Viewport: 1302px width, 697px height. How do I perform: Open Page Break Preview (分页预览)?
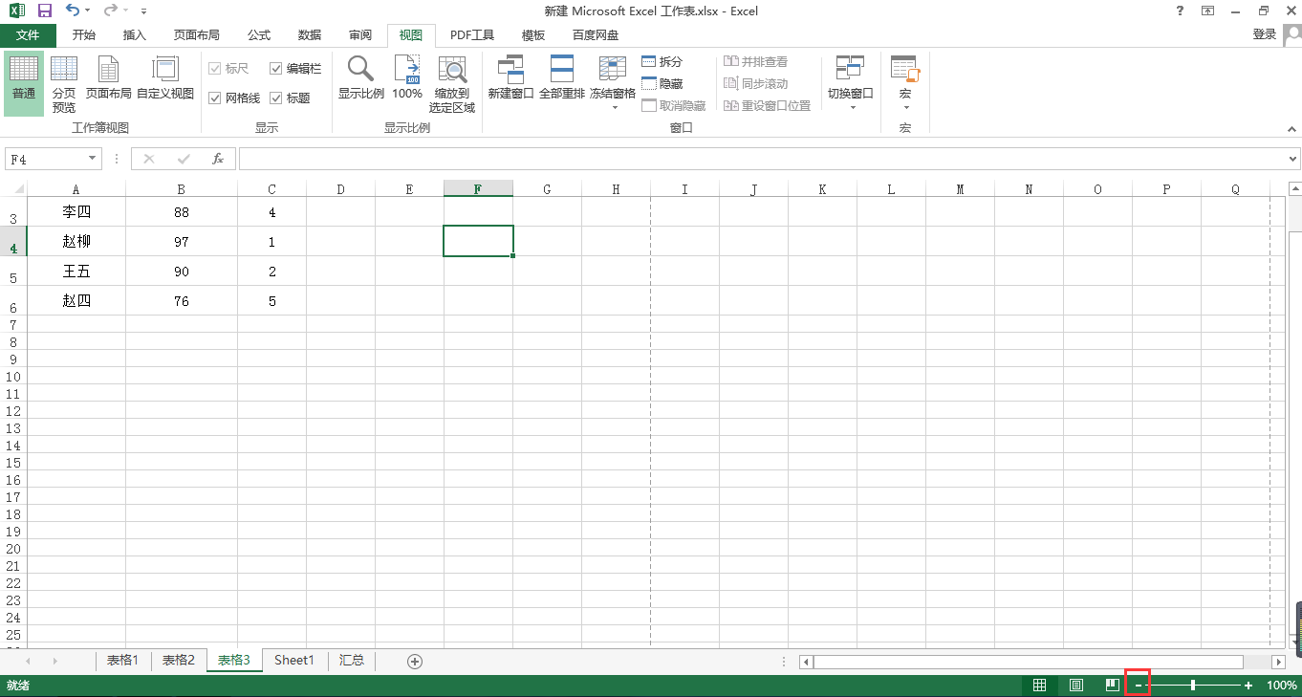[64, 83]
